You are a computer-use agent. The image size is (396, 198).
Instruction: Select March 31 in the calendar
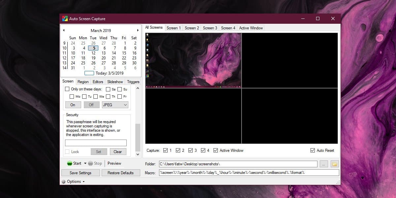73,68
